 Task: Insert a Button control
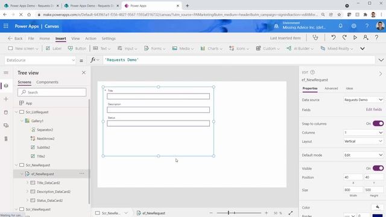77,48
